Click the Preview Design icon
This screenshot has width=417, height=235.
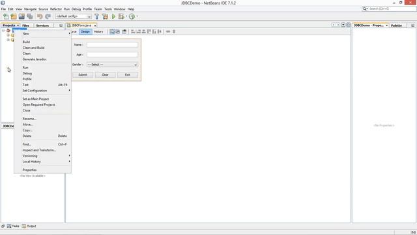pos(124,31)
